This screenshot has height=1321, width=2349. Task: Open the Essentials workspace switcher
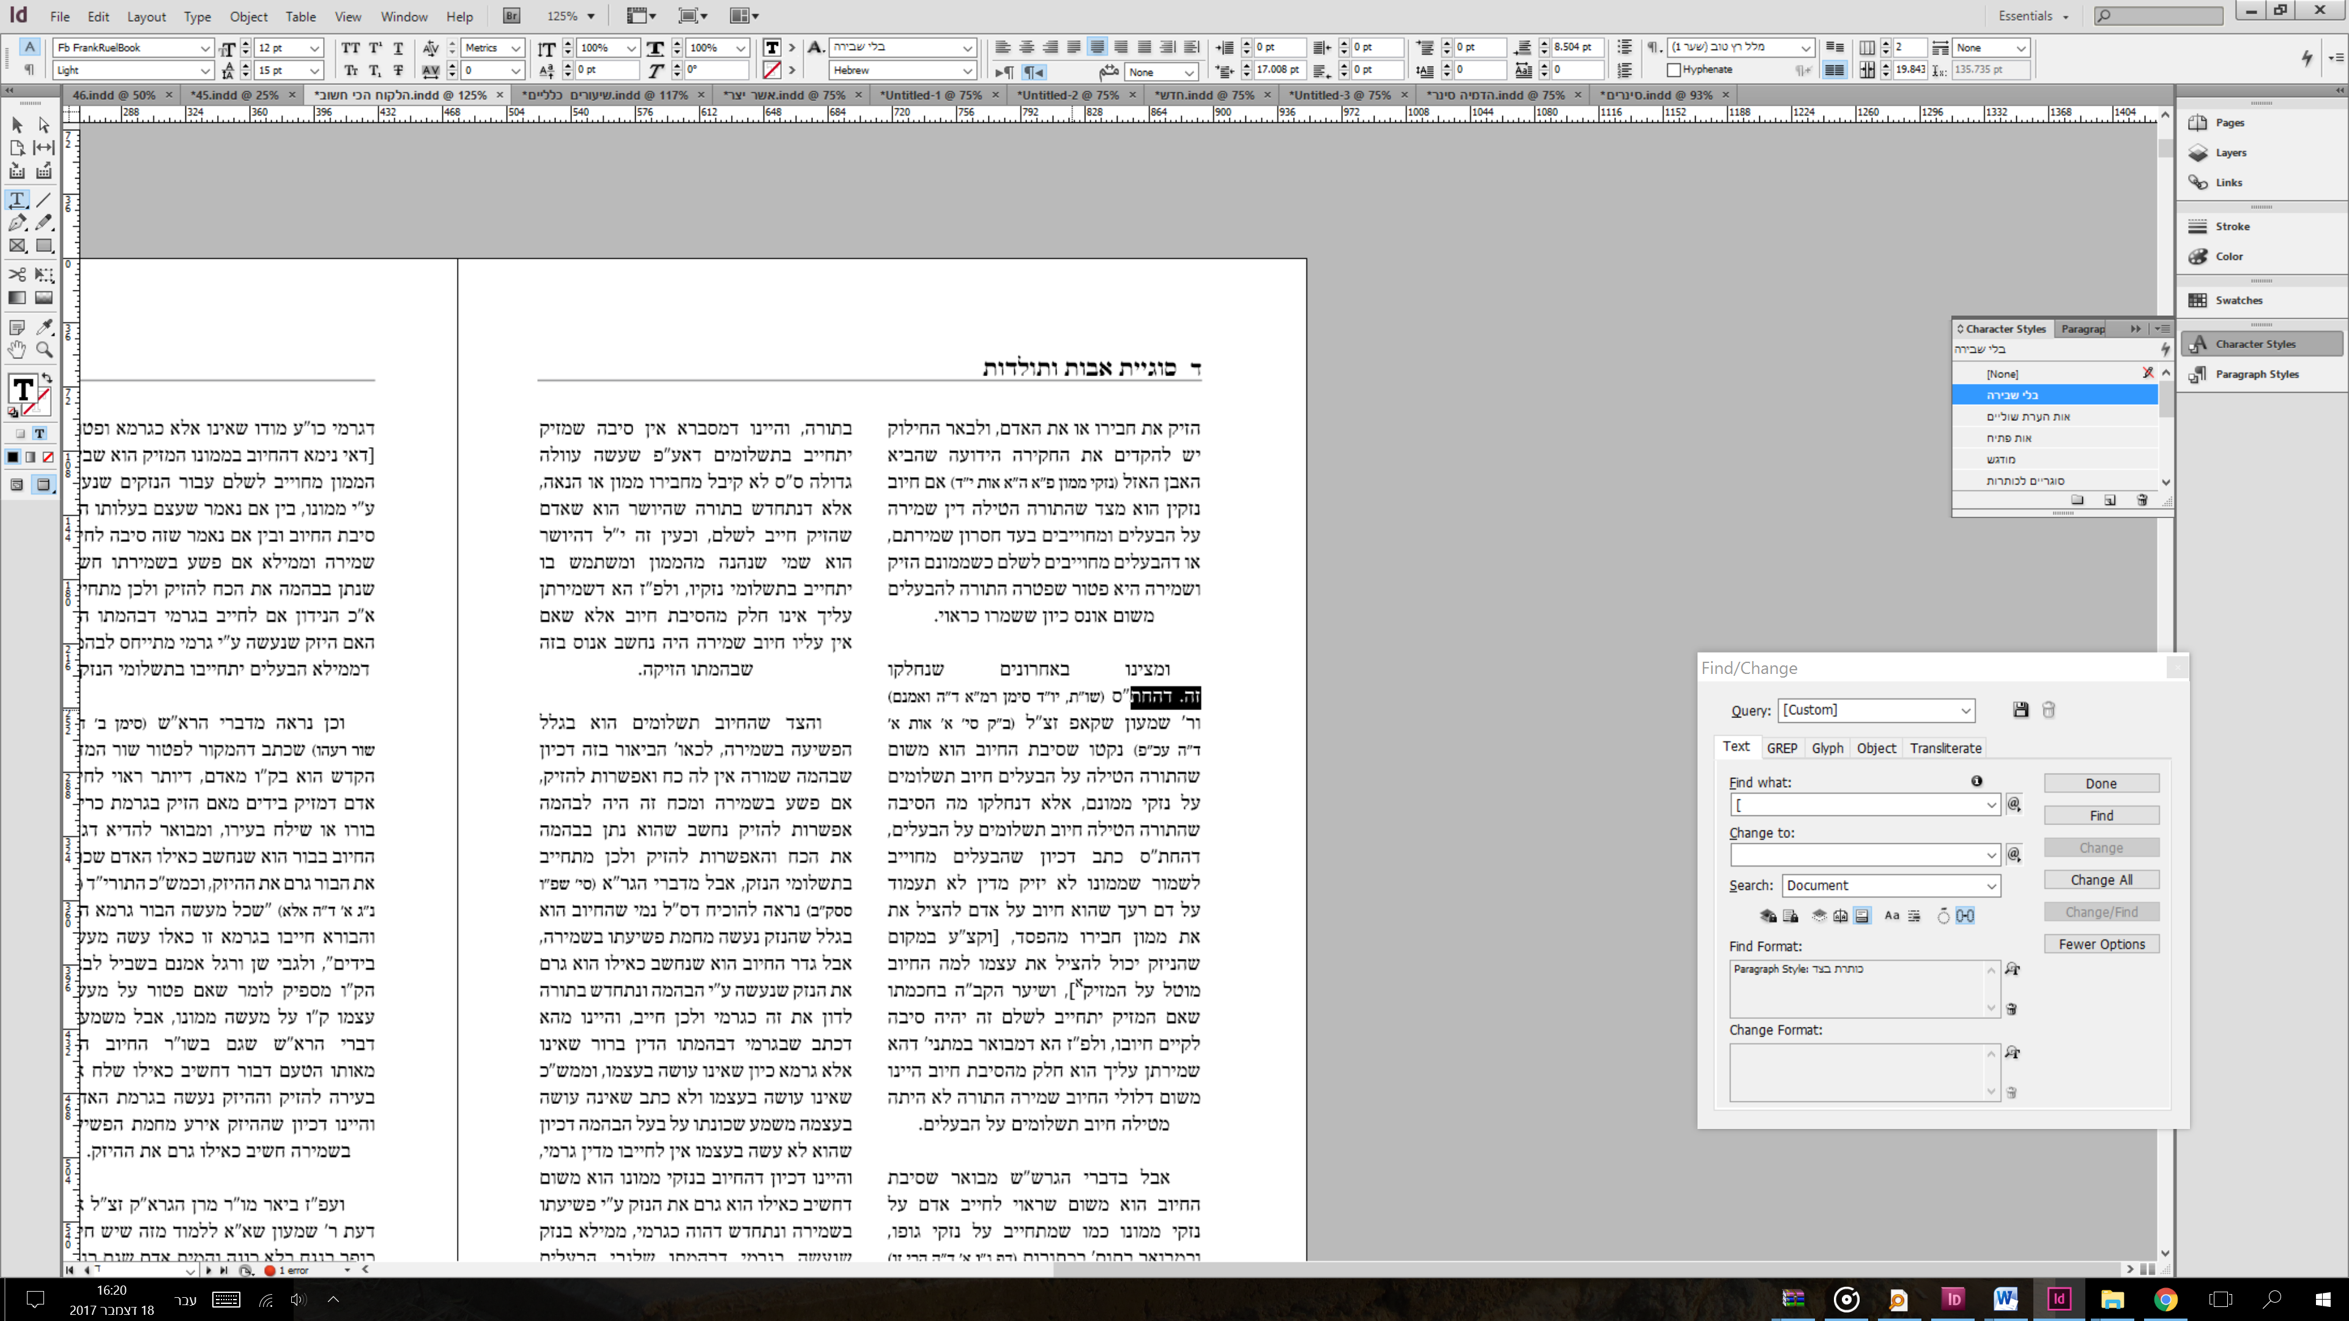pos(2033,17)
